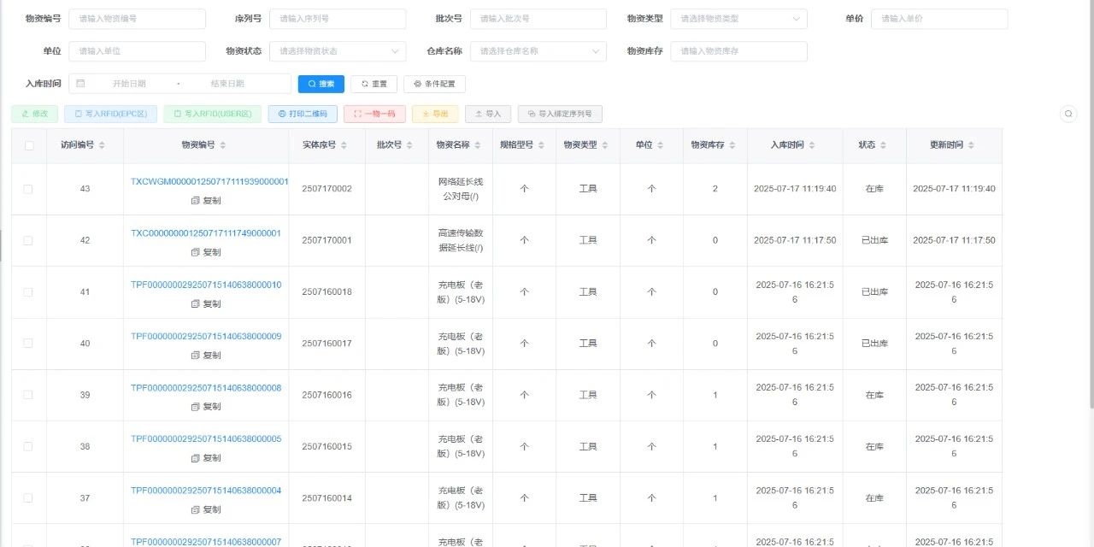Image resolution: width=1094 pixels, height=547 pixels.
Task: Open link TXCWGM000001250717111939000001
Action: coord(209,182)
